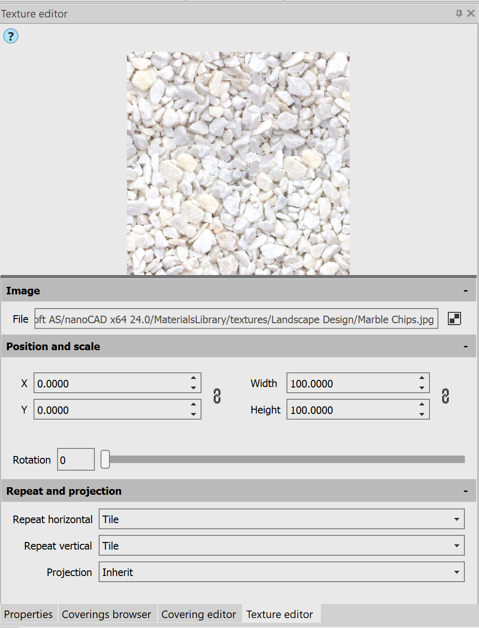Screen dimensions: 479x628
Task: Toggle the Width/Height aspect link chain
Action: 445,396
